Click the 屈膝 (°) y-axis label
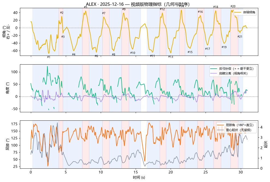 [x=7, y=144]
